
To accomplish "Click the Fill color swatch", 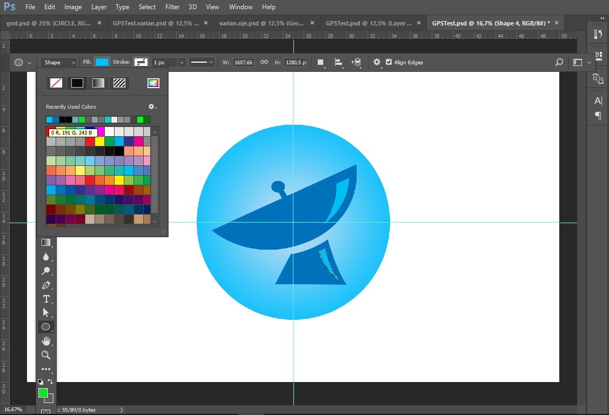I will [x=102, y=62].
